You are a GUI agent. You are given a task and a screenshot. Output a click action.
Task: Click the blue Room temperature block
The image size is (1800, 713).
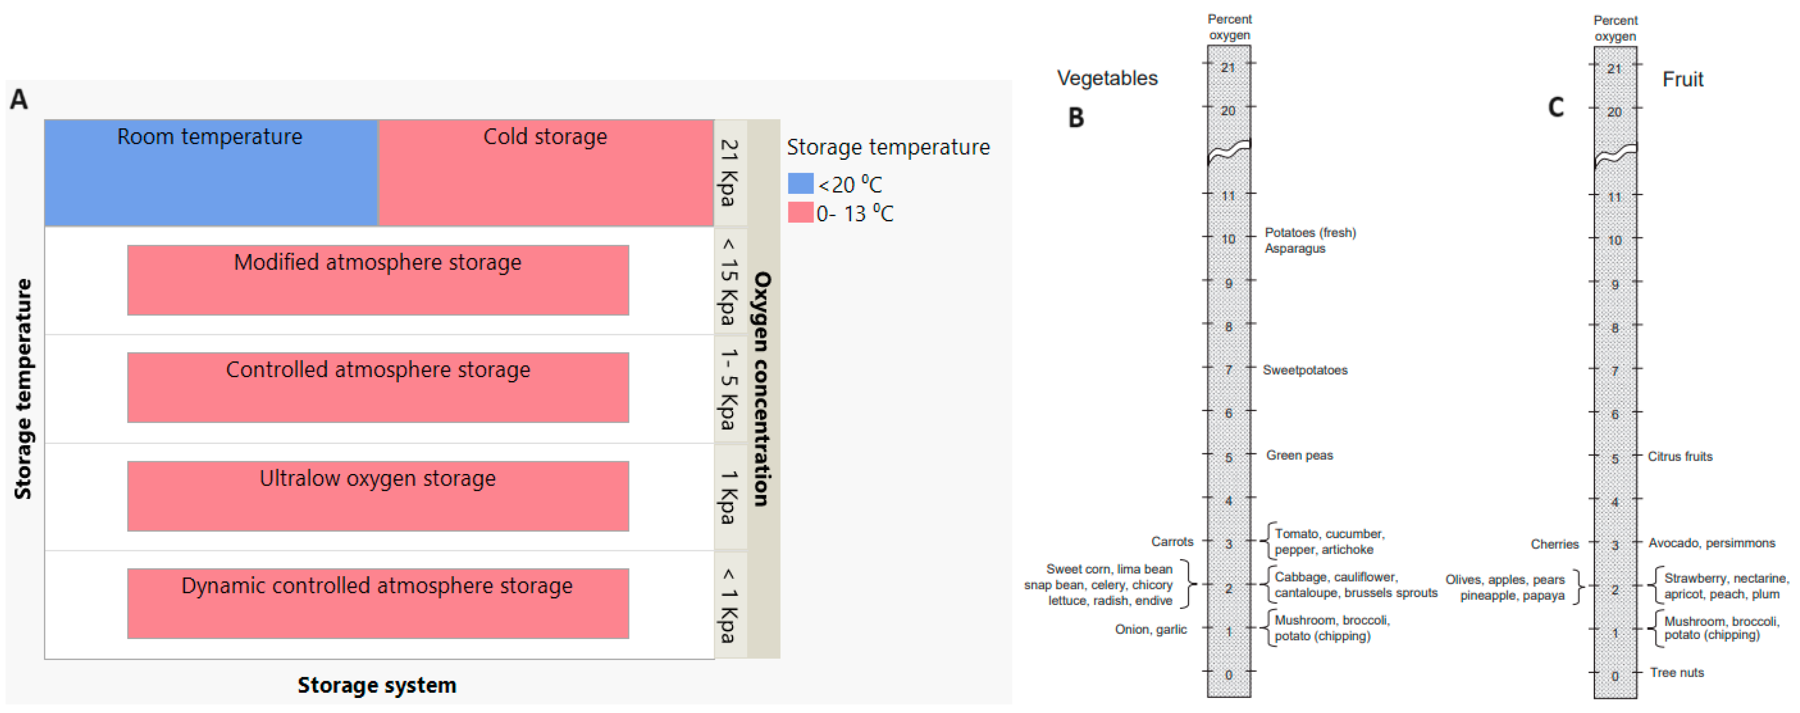pos(211,173)
